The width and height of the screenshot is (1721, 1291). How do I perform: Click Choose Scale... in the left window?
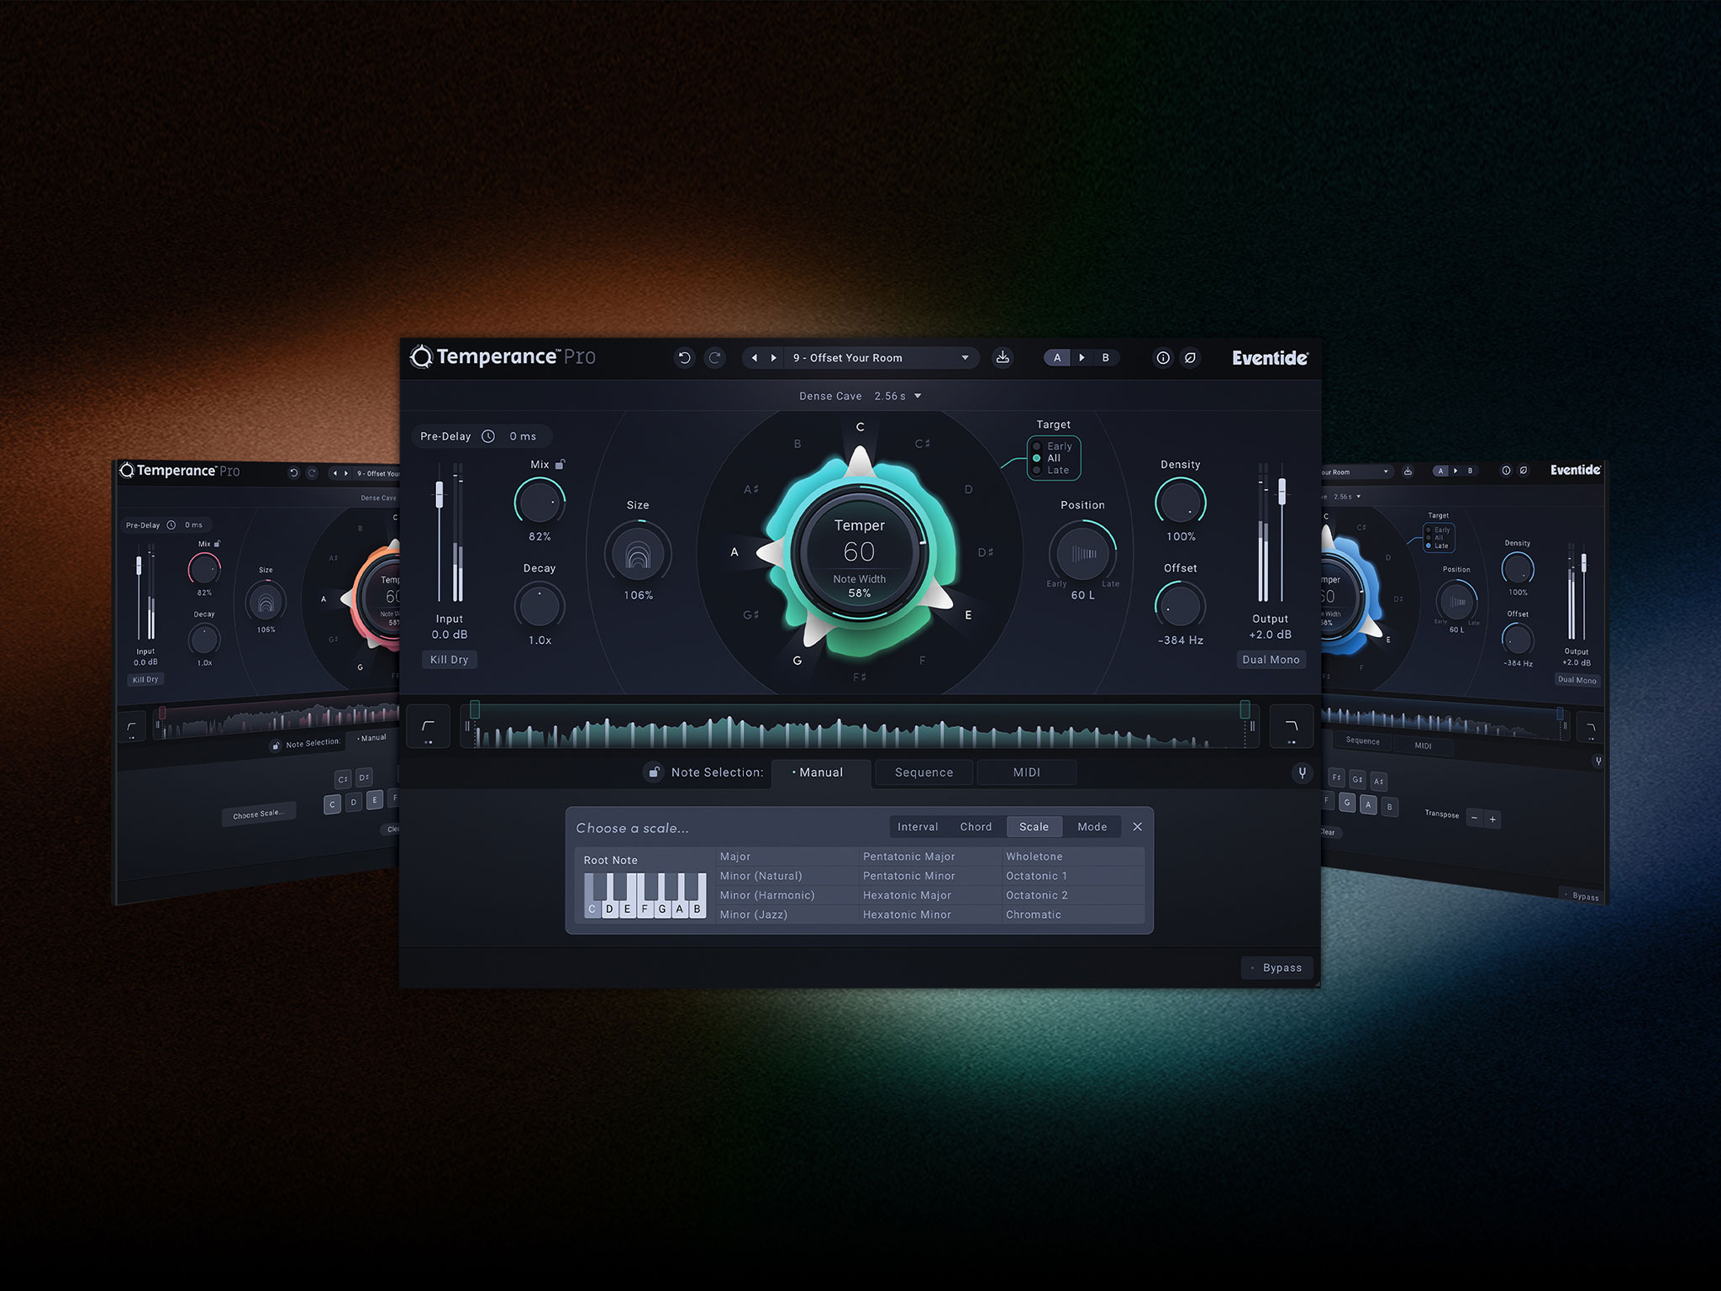coord(259,814)
